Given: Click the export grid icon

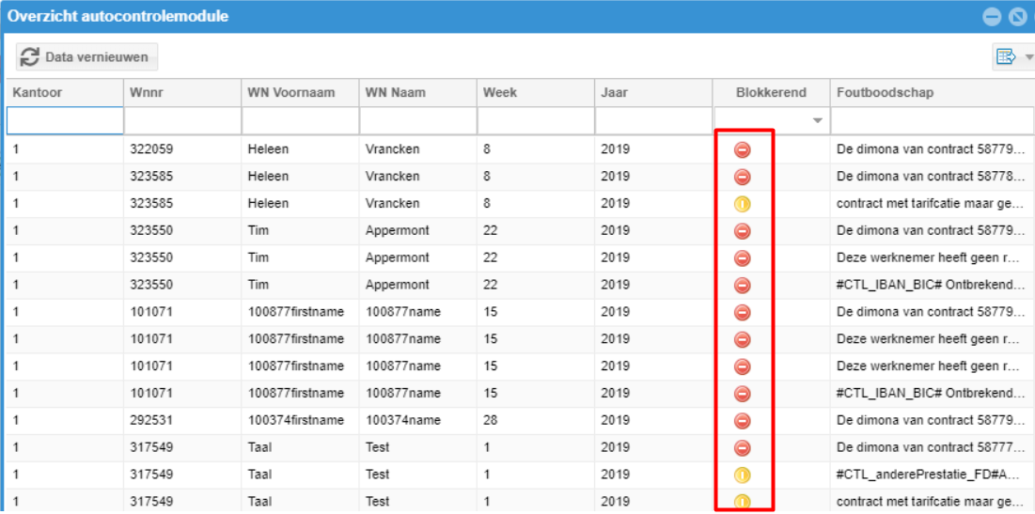Looking at the screenshot, I should (x=1005, y=57).
